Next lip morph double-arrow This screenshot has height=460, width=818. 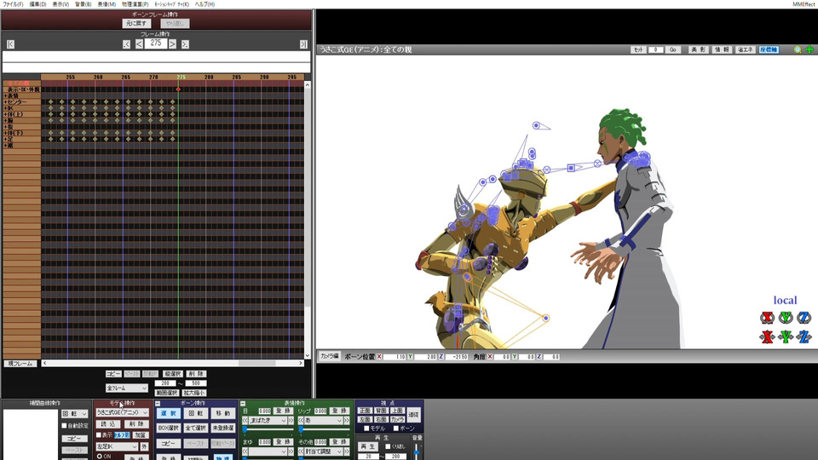[x=347, y=420]
